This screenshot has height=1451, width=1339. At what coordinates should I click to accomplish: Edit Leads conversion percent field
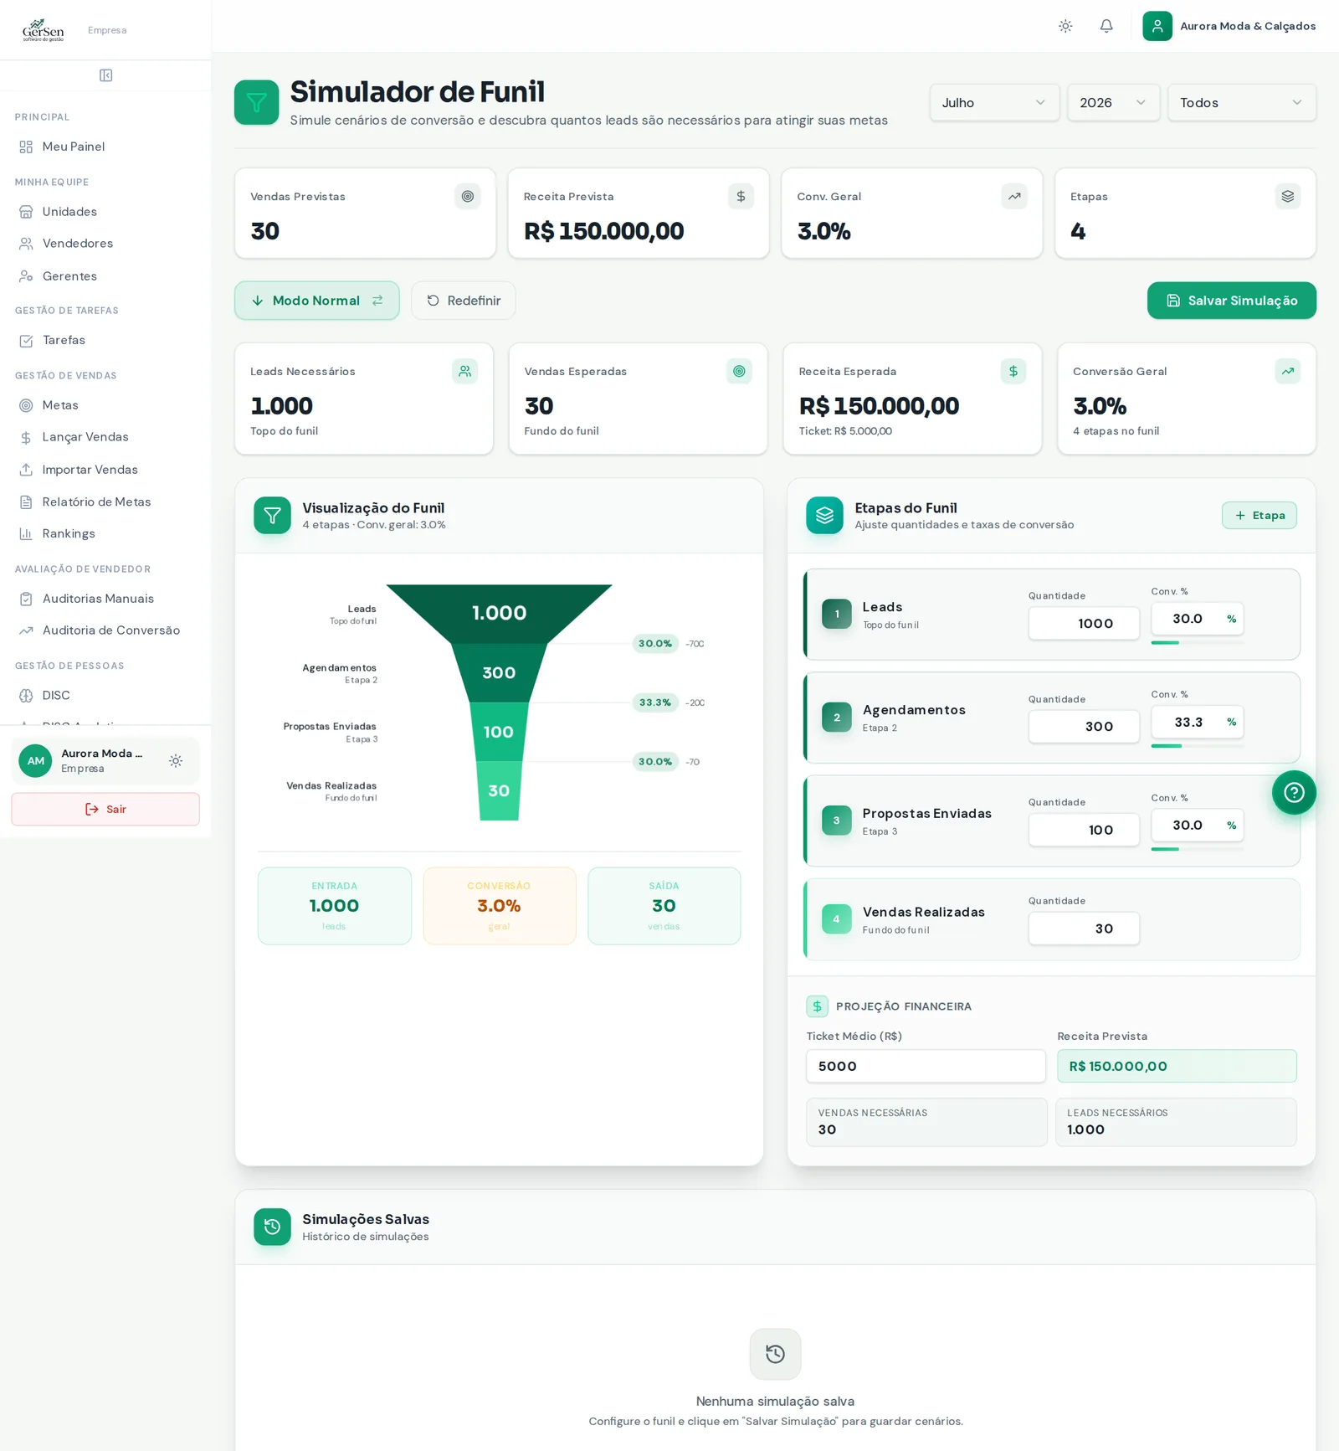[1197, 619]
